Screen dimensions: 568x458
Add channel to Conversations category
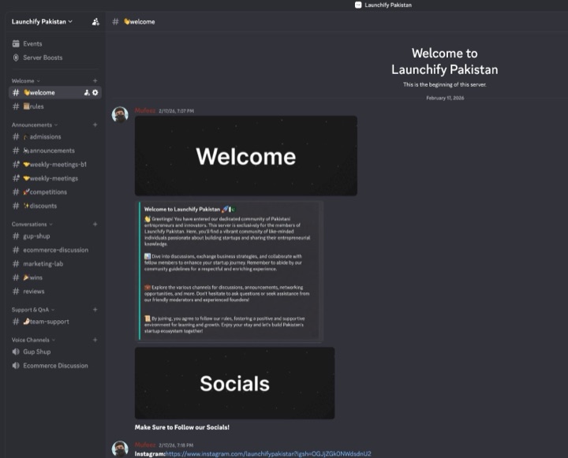95,224
